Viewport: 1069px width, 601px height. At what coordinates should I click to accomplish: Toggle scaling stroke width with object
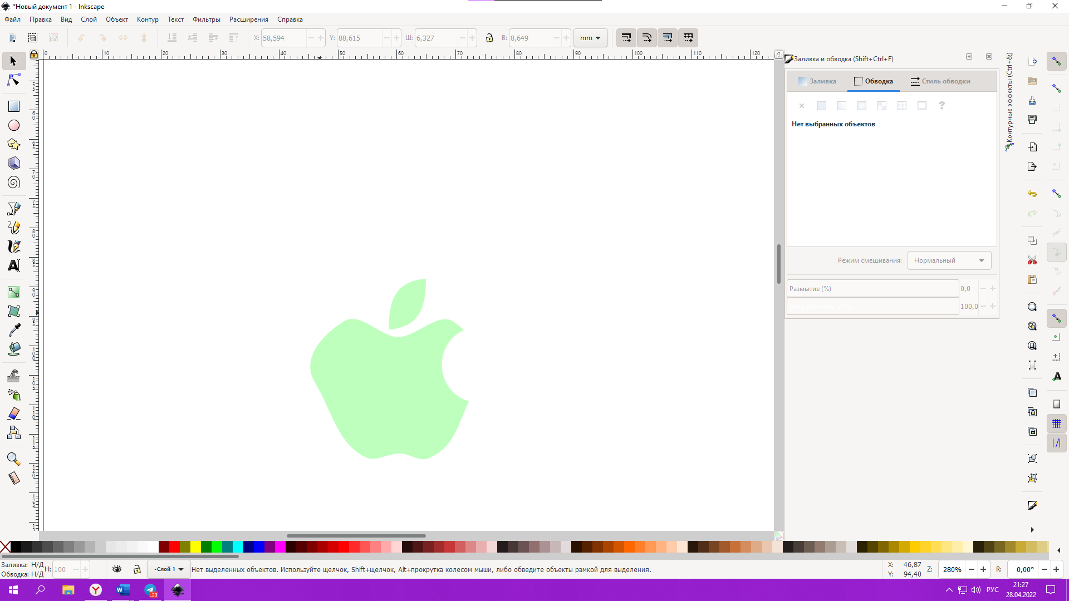tap(626, 38)
